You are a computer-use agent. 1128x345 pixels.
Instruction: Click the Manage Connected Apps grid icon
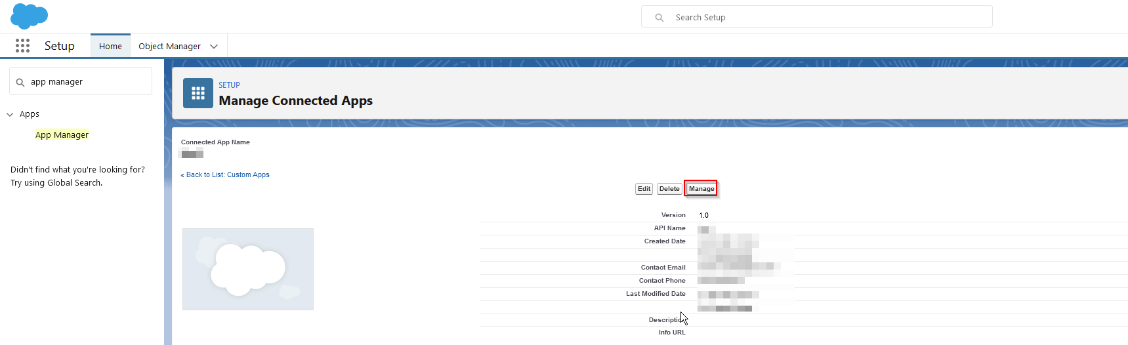[198, 93]
